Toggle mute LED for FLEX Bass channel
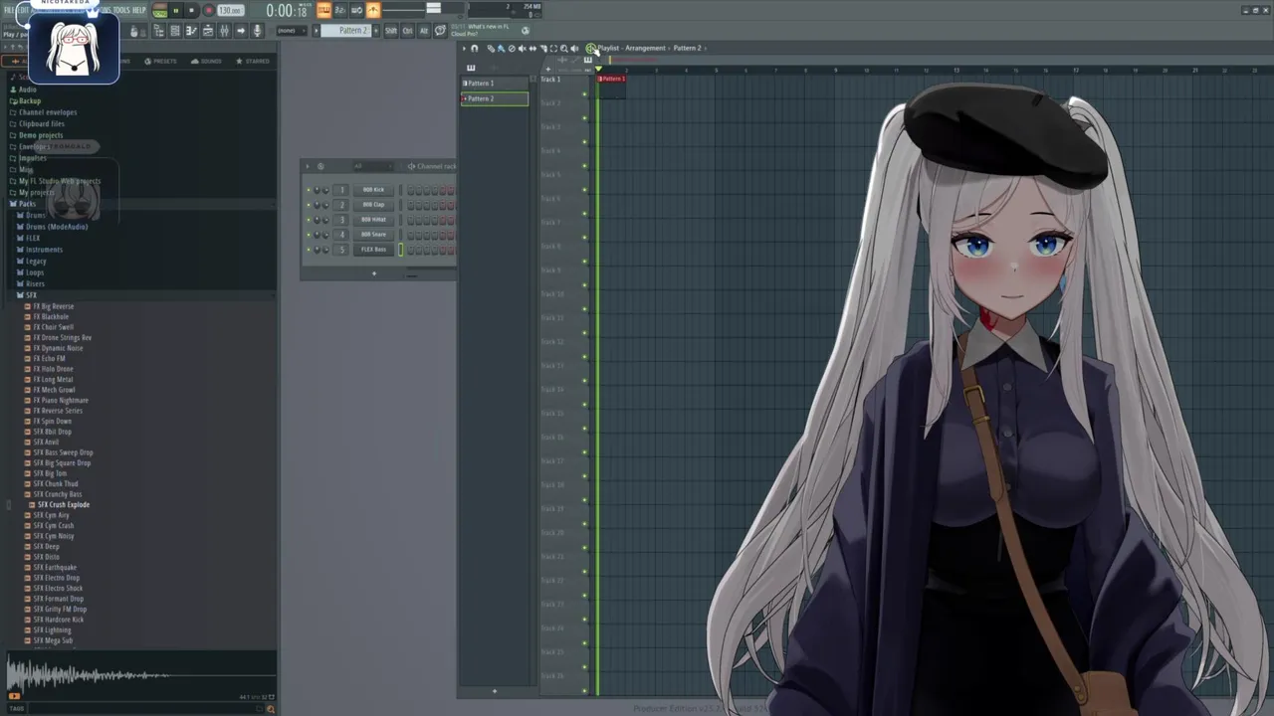Screen dimensions: 1274x716 click(309, 250)
